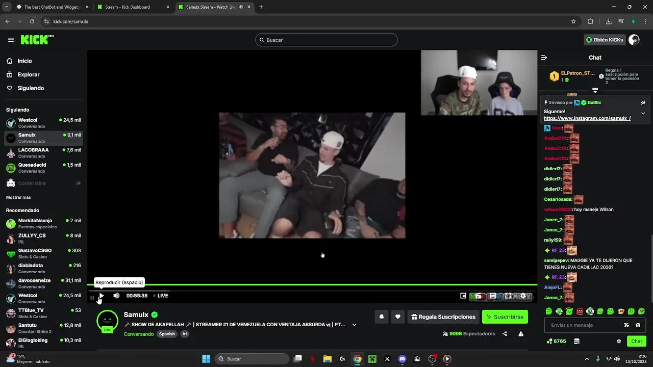This screenshot has width=653, height=367.
Task: Open the KICKs shop store icon
Action: pyautogui.click(x=577, y=342)
